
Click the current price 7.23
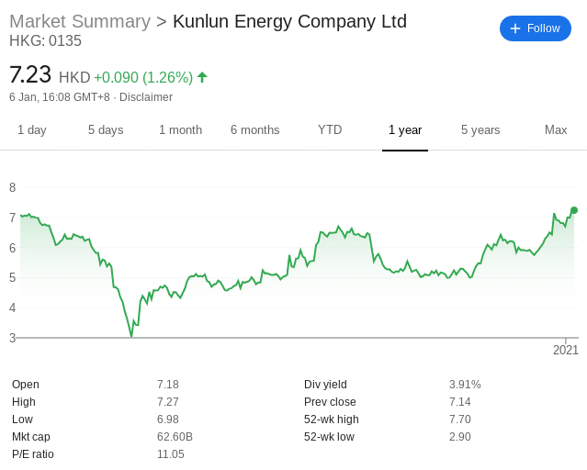click(30, 74)
